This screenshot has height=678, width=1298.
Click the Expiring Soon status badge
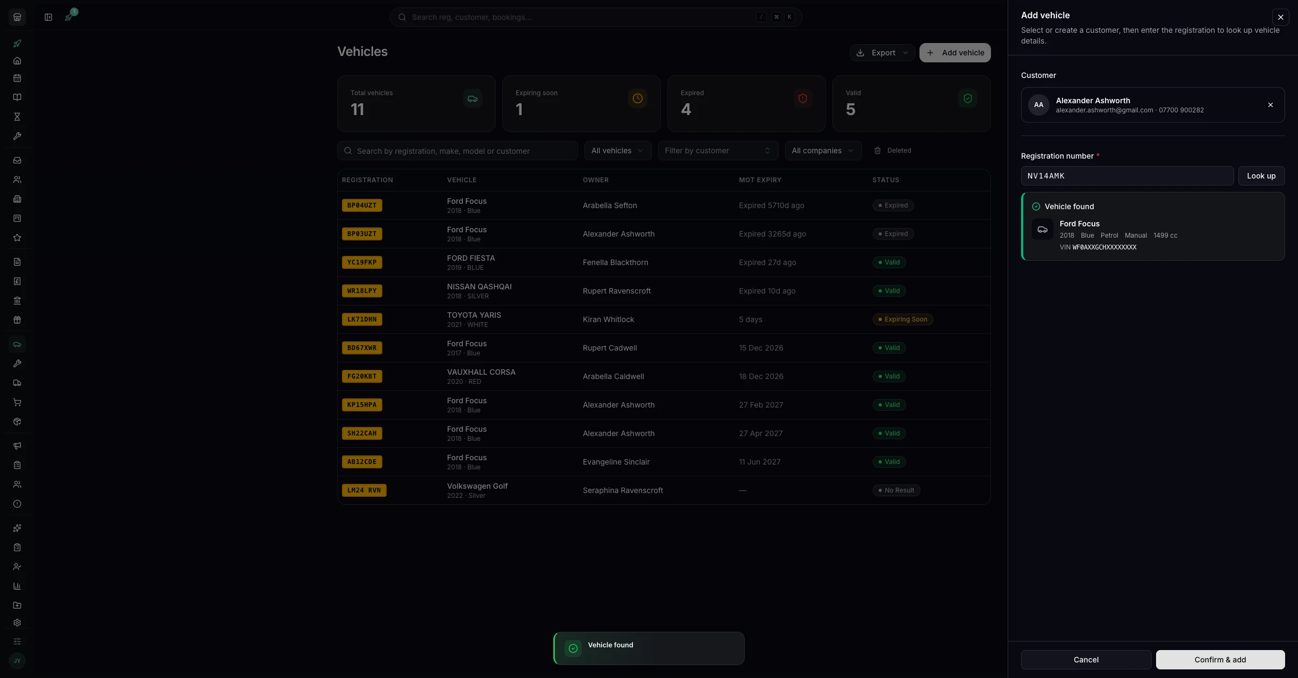click(902, 319)
